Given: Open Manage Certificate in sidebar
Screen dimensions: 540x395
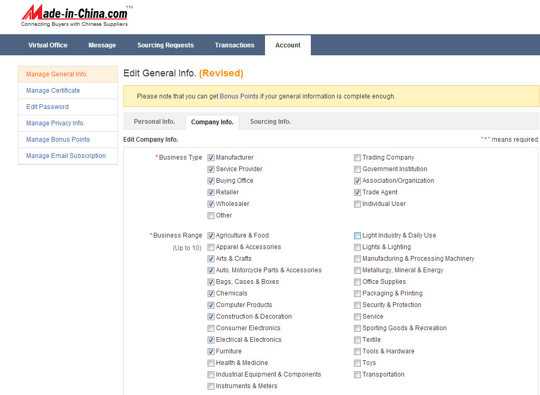Looking at the screenshot, I should click(53, 91).
